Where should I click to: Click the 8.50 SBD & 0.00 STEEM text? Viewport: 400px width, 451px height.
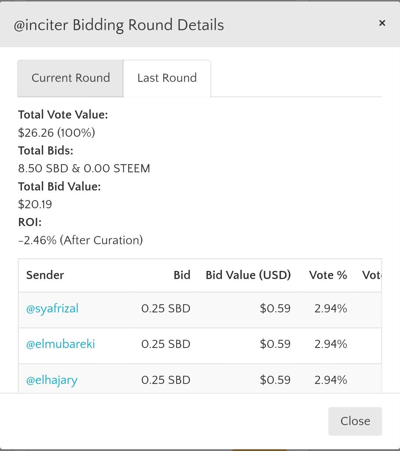click(84, 168)
